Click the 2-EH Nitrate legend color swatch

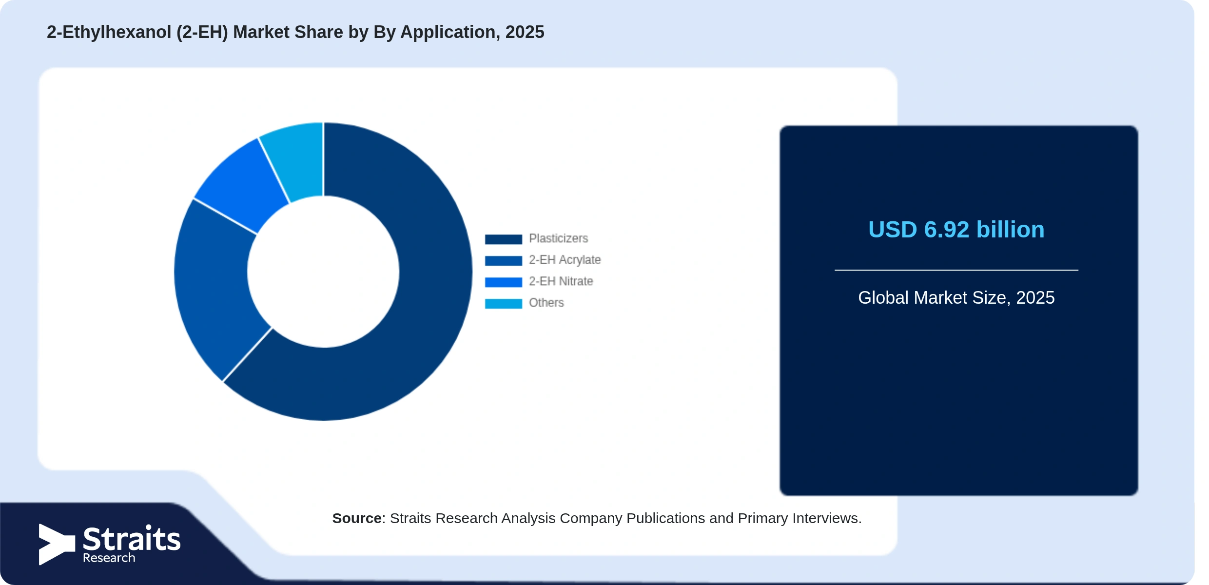pyautogui.click(x=503, y=282)
